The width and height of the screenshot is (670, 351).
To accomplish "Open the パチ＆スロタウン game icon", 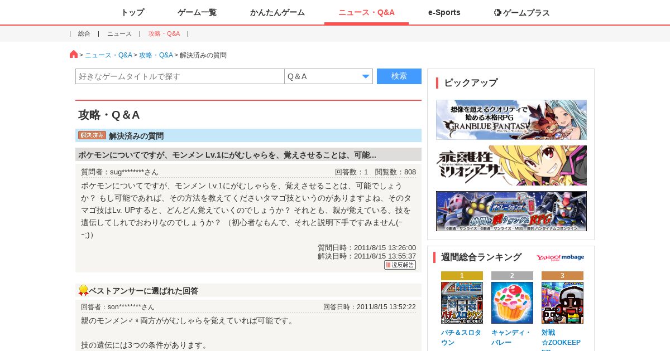I will click(x=462, y=303).
